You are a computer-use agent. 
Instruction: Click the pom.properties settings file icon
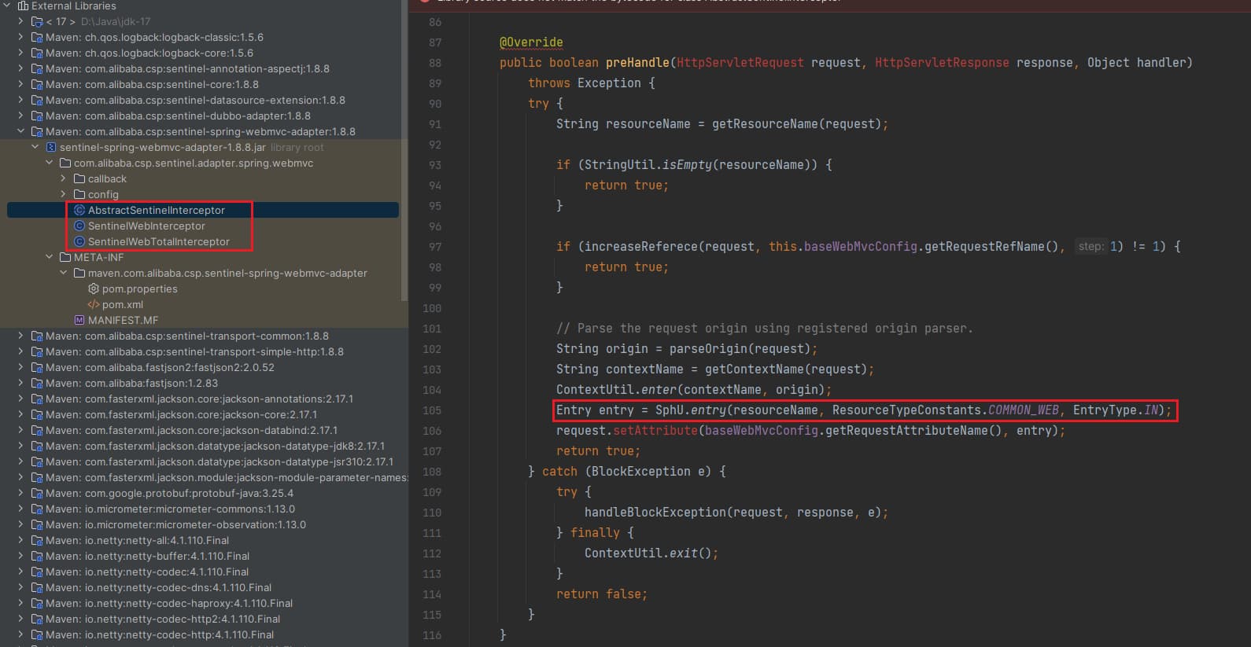point(94,289)
